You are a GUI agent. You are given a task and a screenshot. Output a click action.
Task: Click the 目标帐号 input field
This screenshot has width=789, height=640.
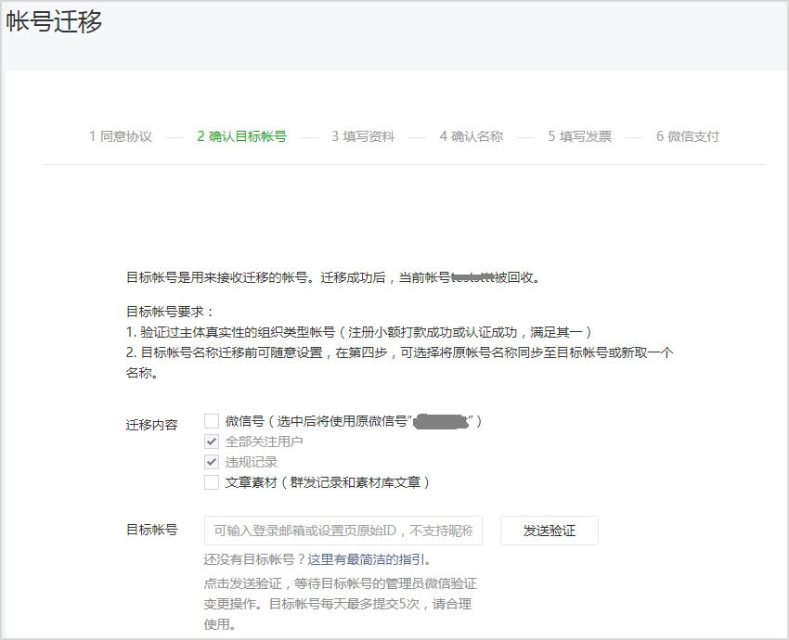click(343, 531)
